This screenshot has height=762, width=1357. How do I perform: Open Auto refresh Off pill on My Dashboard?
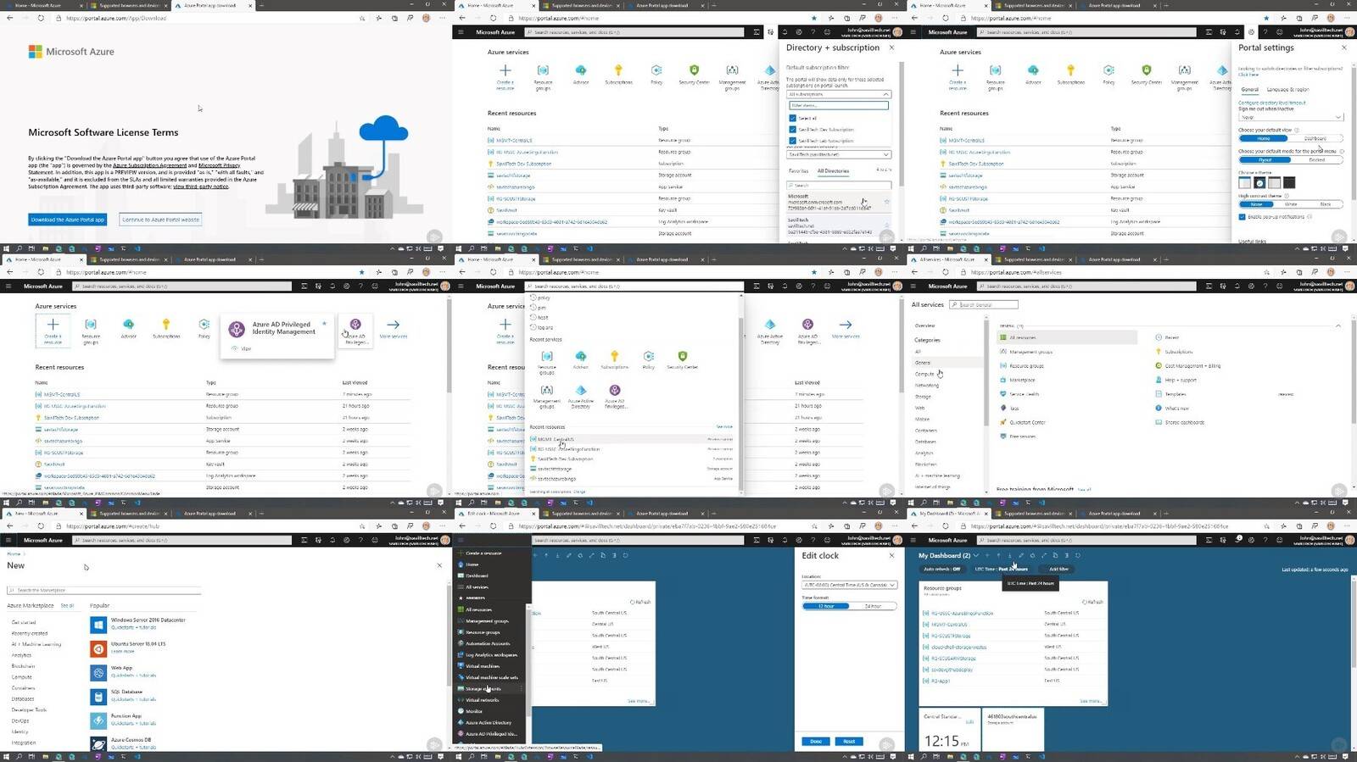(942, 569)
